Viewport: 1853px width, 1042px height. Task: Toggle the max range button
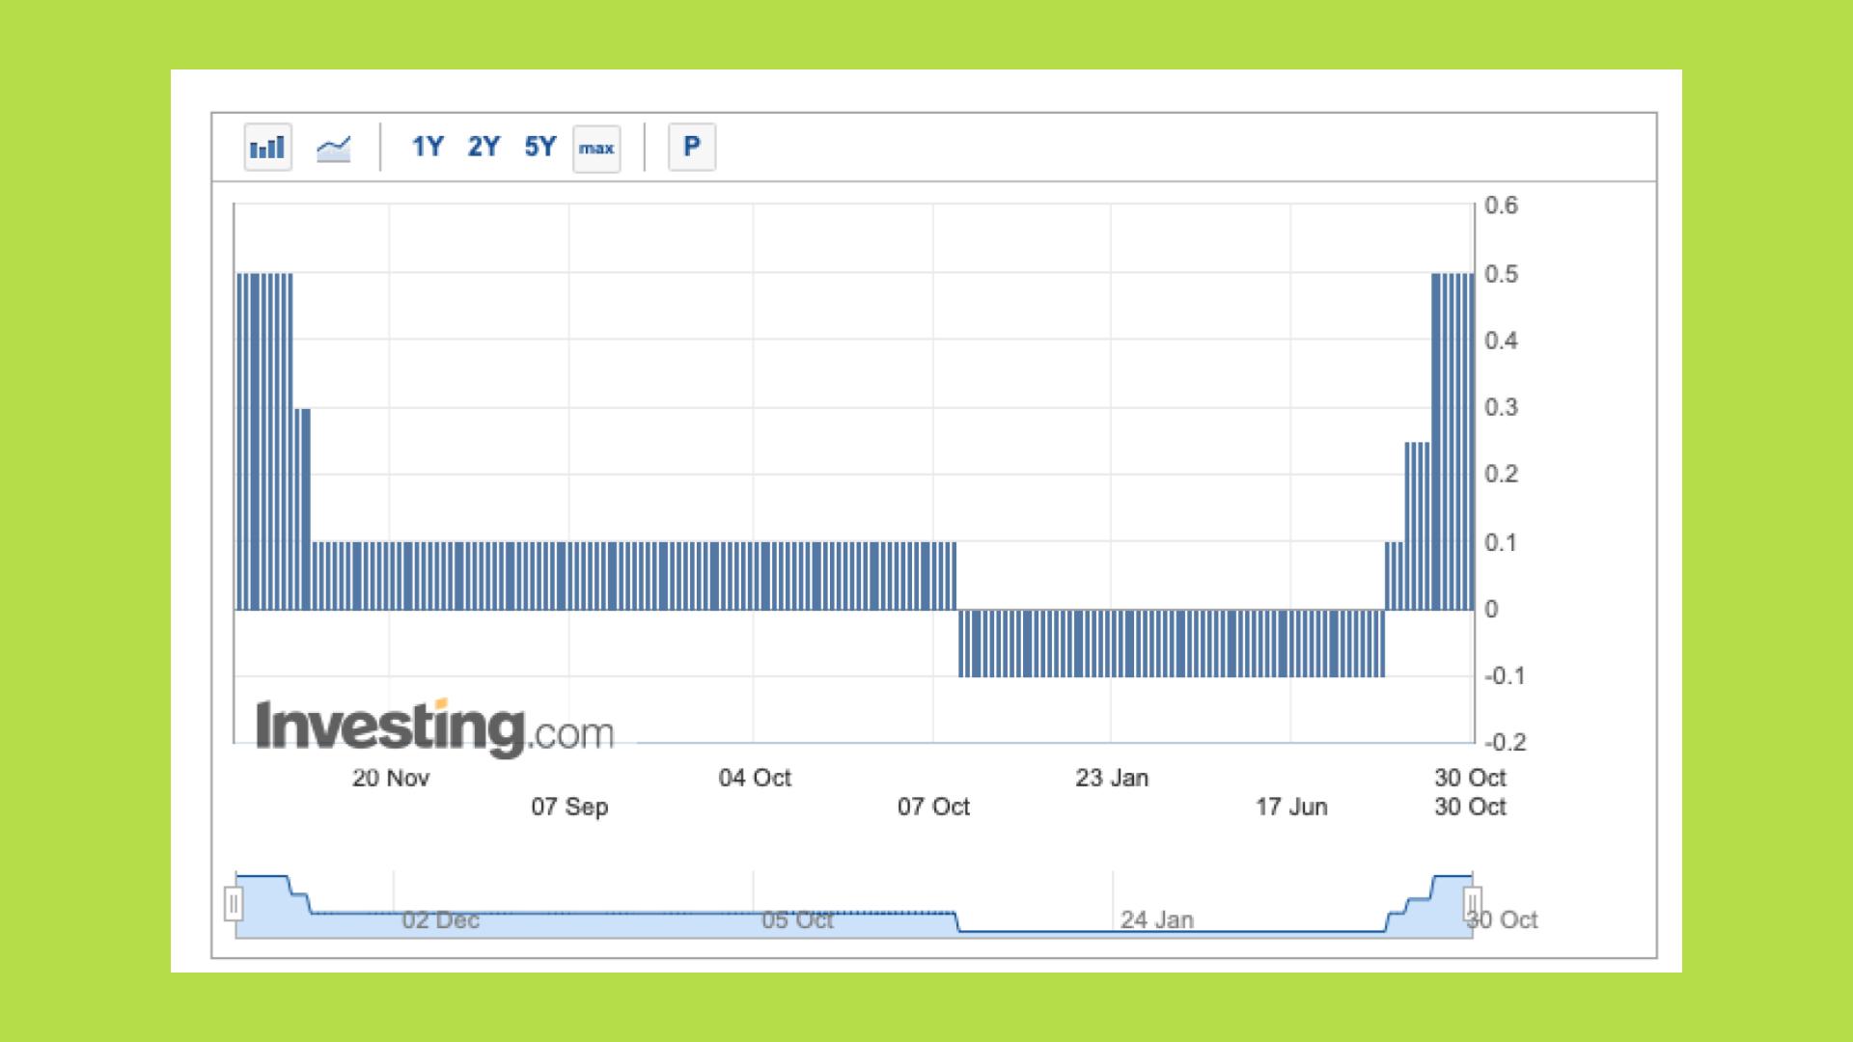(596, 149)
